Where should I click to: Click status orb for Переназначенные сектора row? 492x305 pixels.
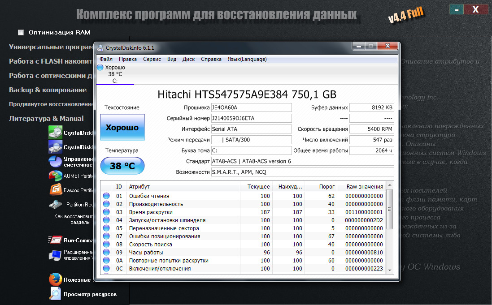[106, 228]
